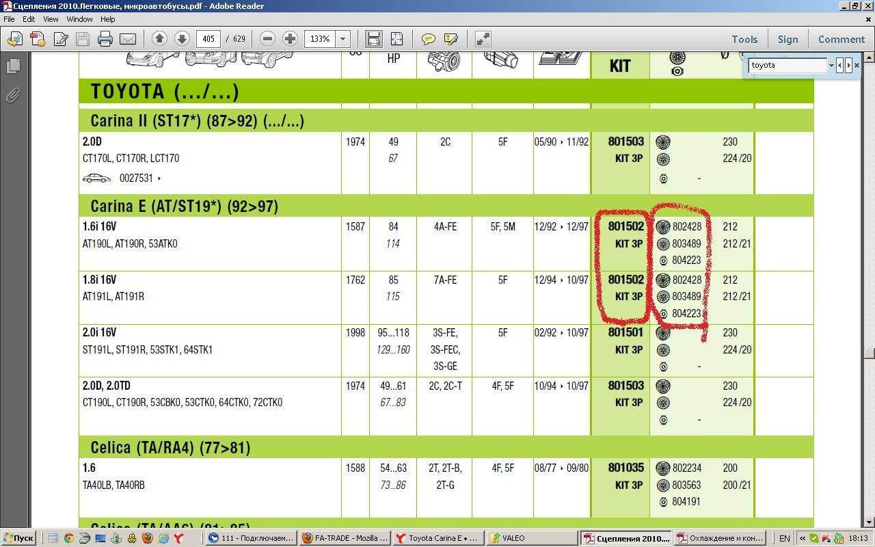The width and height of the screenshot is (875, 547).
Task: Open the find box options dropdown arrow
Action: click(x=831, y=65)
